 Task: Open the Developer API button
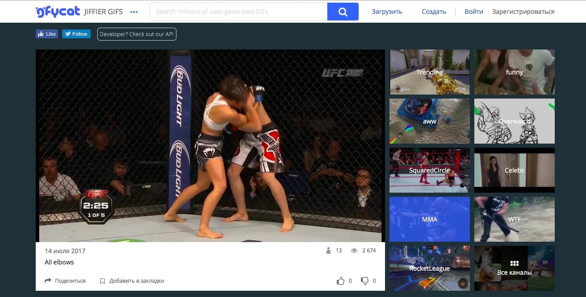(x=137, y=34)
